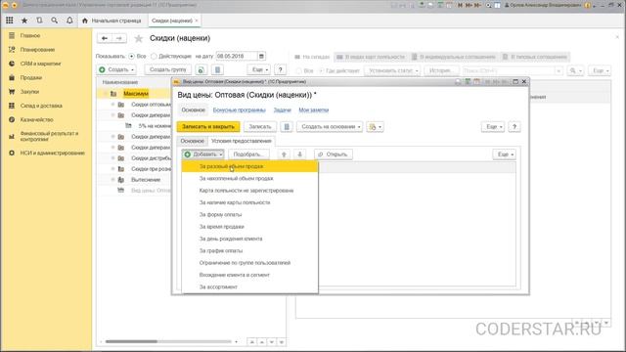Click the left list horizontal scrollbar thumb
Viewport: 626px width, 352px height.
[x=131, y=341]
